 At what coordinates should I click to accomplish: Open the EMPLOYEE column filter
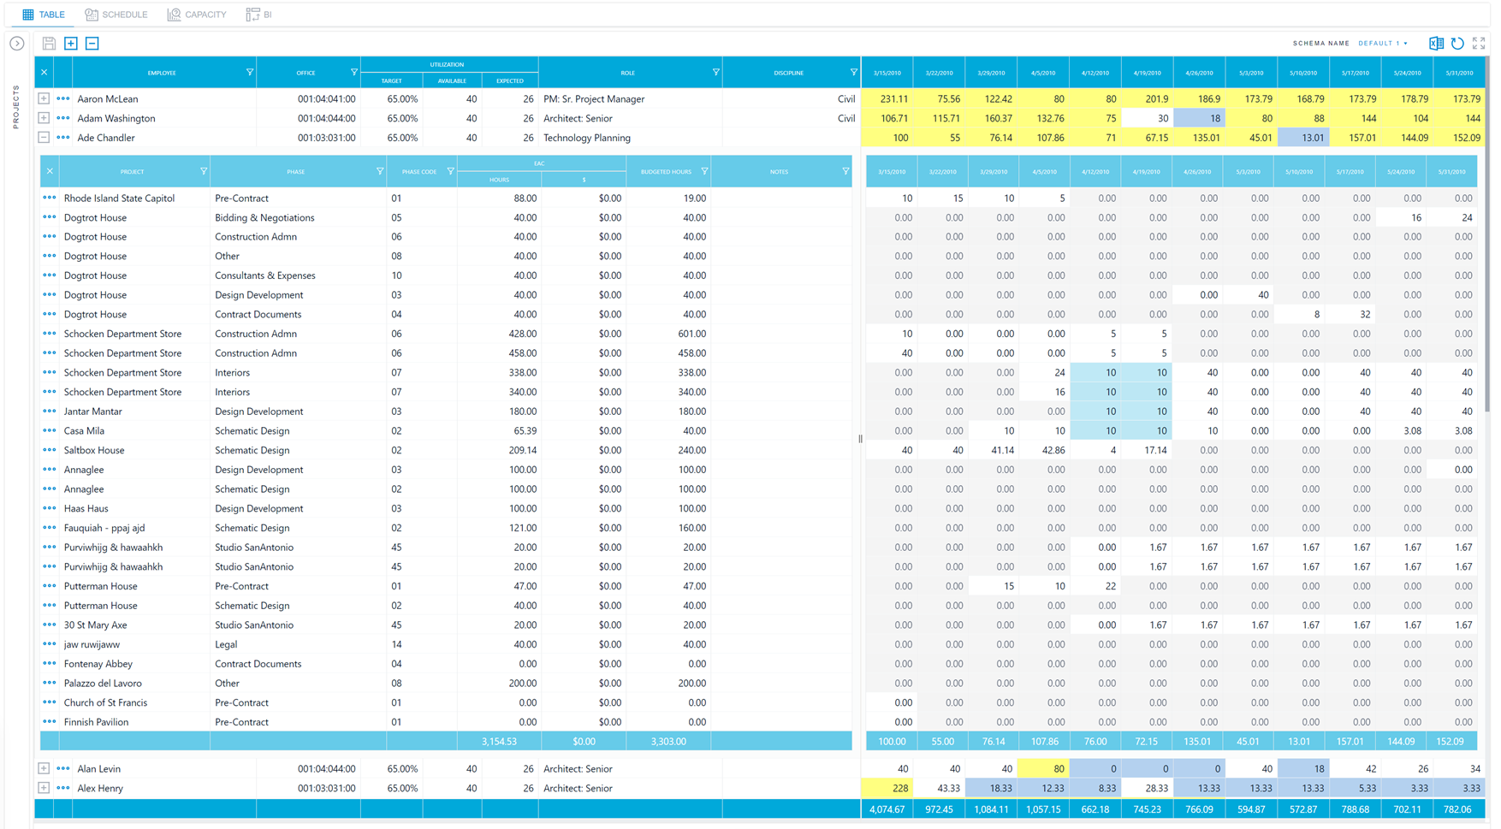(x=249, y=72)
